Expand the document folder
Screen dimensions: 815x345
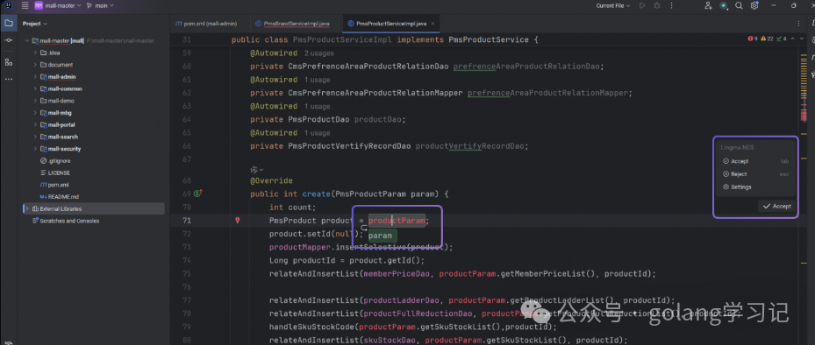(35, 65)
